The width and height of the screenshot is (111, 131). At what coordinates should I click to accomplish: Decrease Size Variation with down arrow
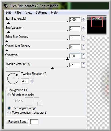click(x=83, y=30)
